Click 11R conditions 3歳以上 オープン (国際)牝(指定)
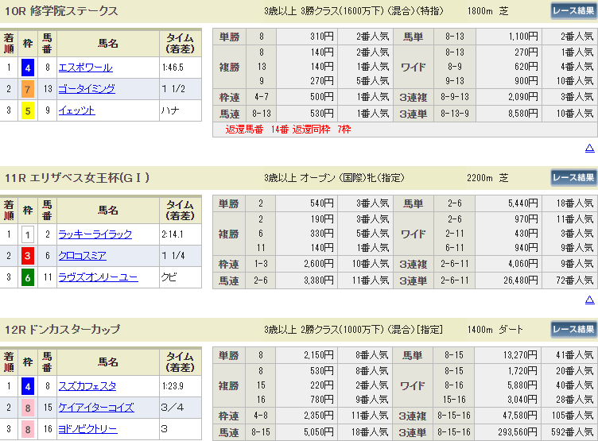598x441 pixels. (334, 178)
